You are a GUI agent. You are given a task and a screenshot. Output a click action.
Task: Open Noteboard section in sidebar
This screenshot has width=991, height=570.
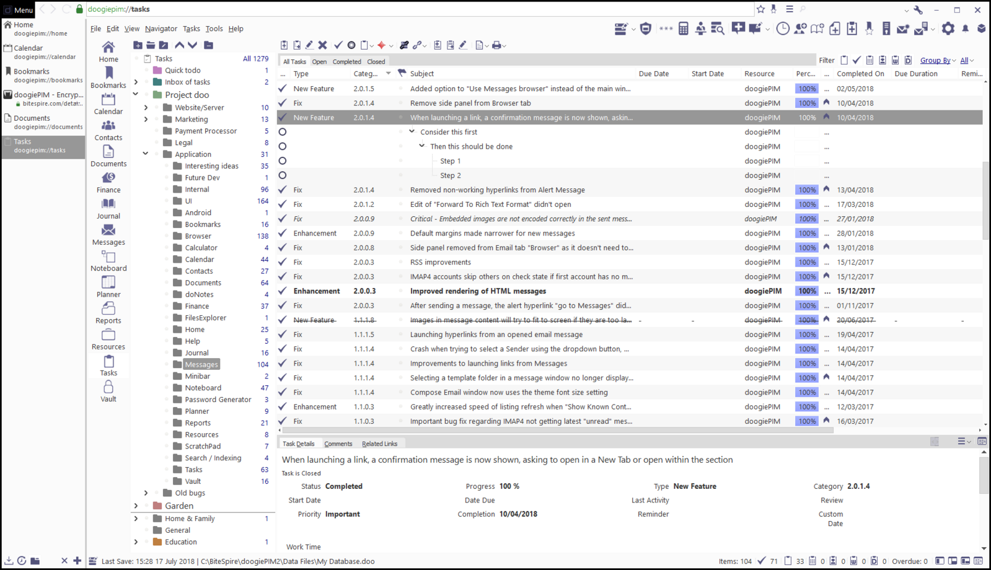tap(108, 261)
